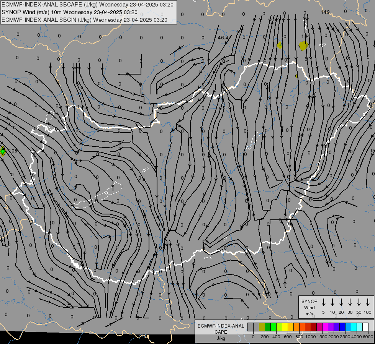
Task: Click the 4000 tick label on CAPE scale
Action: tap(357, 337)
